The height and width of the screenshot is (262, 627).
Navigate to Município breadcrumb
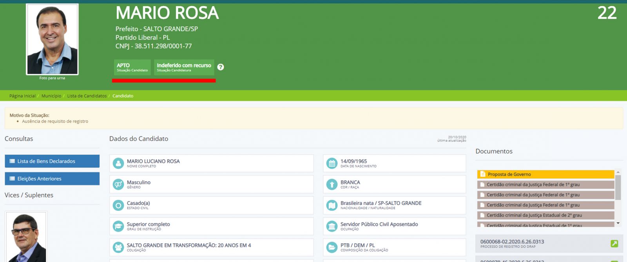coord(51,96)
